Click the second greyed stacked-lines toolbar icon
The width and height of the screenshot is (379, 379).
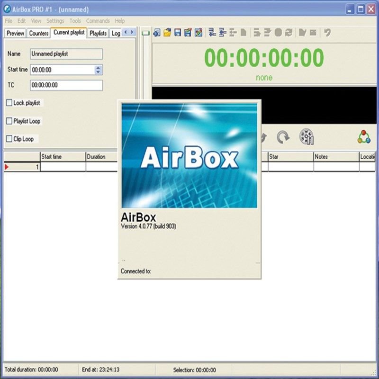point(267,32)
